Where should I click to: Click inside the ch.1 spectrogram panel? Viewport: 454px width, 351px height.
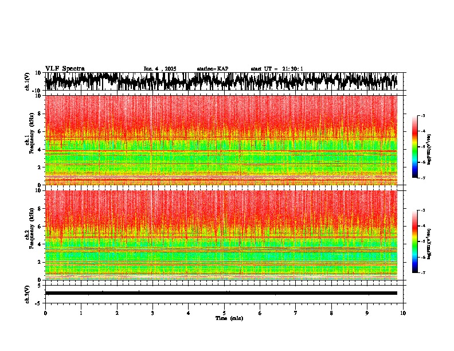pos(221,140)
